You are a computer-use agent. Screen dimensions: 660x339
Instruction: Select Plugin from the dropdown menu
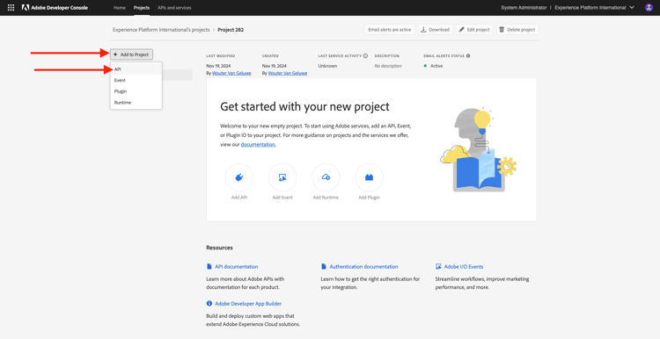point(136,91)
